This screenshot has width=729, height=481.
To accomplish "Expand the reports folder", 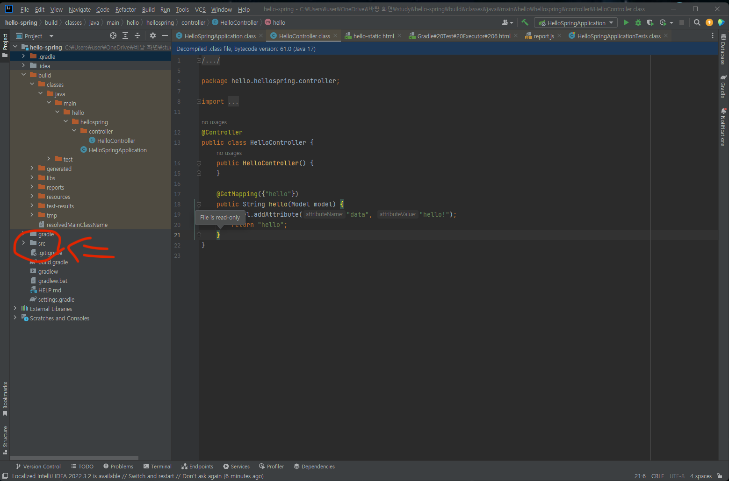I will click(32, 187).
